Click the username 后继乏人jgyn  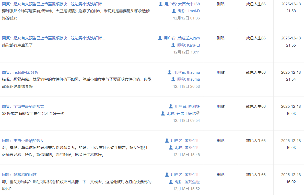coord(189,38)
